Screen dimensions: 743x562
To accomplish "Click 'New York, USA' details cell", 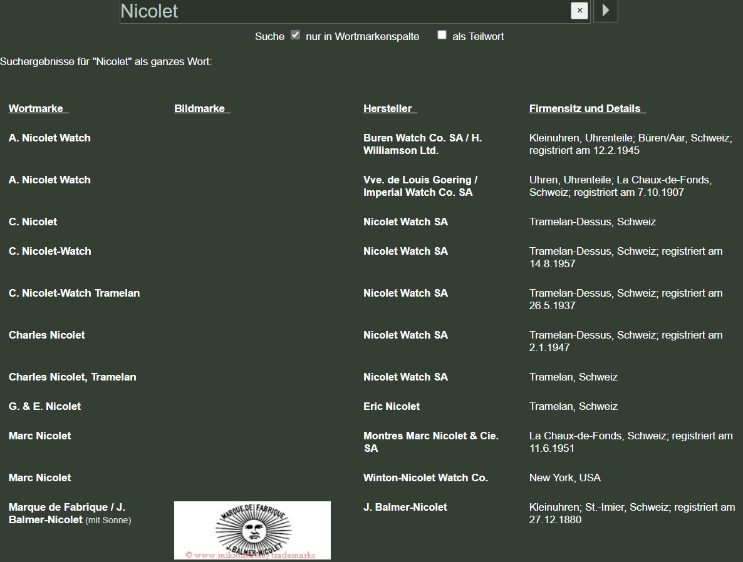I will tap(565, 478).
